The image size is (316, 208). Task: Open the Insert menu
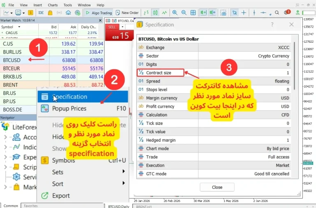[x=38, y=5]
